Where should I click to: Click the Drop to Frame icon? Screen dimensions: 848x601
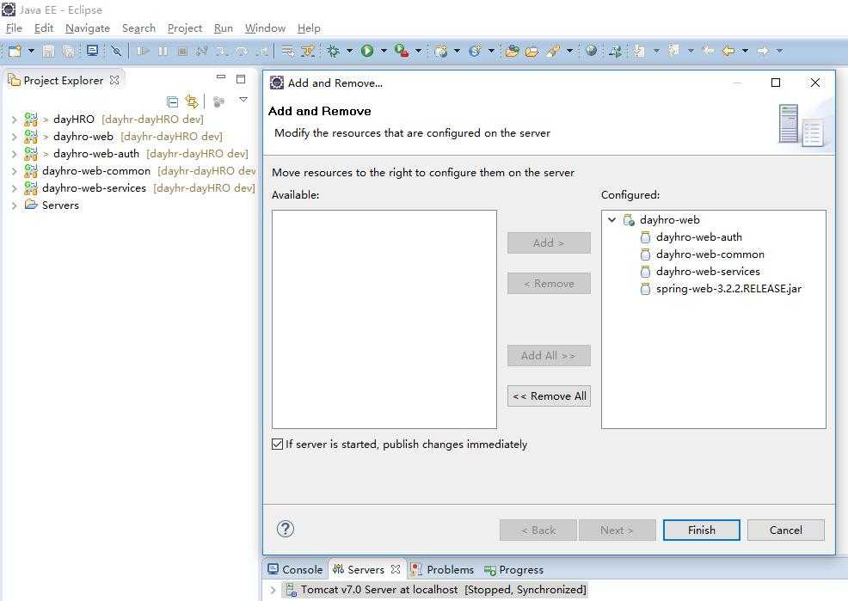click(288, 51)
